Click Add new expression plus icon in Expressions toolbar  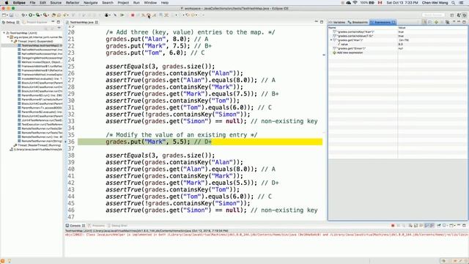437,22
